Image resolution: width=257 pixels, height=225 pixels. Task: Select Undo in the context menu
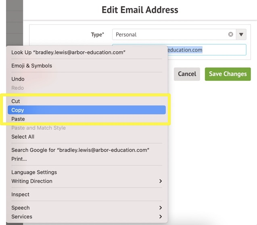click(x=18, y=79)
